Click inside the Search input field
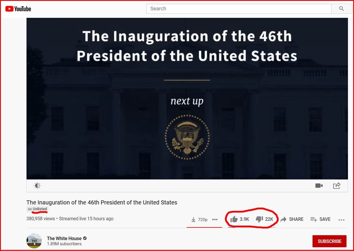The height and width of the screenshot is (251, 354). tap(238, 9)
